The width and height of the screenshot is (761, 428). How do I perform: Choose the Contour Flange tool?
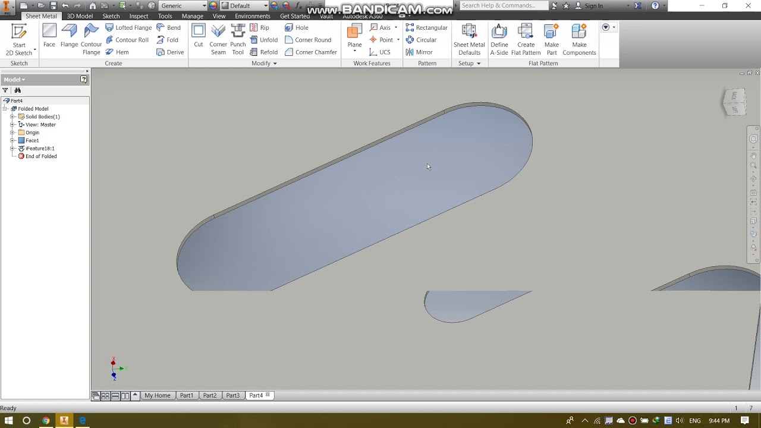(91, 40)
